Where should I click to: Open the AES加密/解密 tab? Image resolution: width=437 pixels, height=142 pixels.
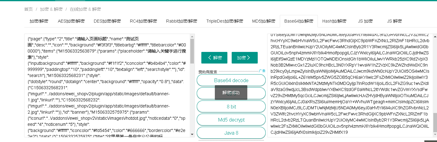pos(71,21)
